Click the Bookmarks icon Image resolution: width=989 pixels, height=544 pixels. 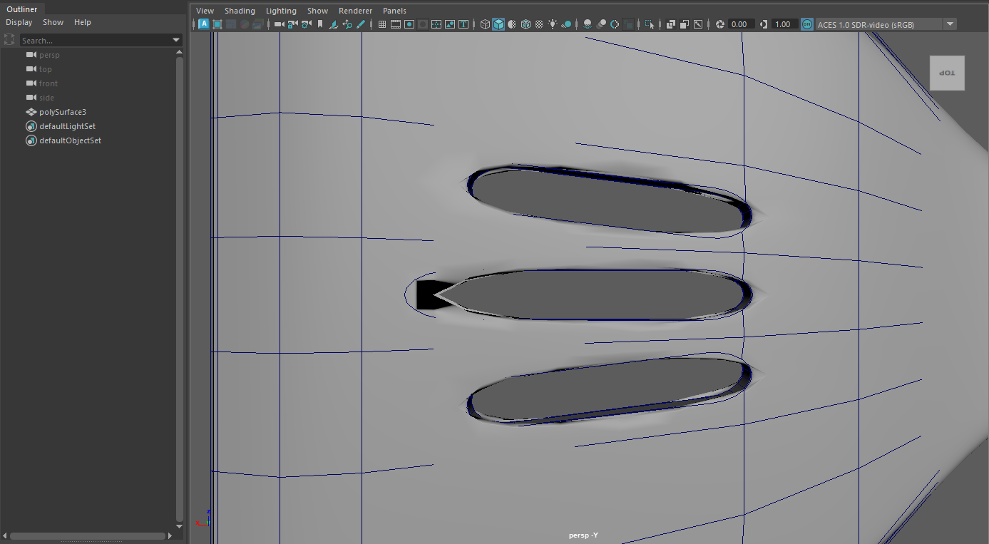click(320, 24)
